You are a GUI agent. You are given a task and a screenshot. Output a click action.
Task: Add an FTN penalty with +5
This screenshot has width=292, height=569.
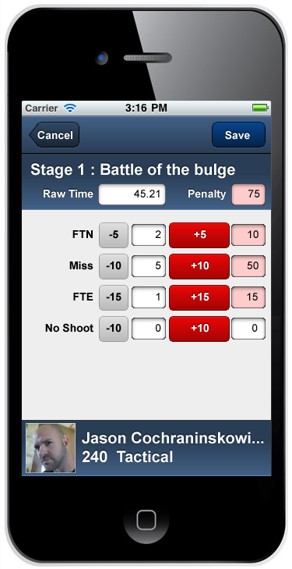pyautogui.click(x=199, y=235)
